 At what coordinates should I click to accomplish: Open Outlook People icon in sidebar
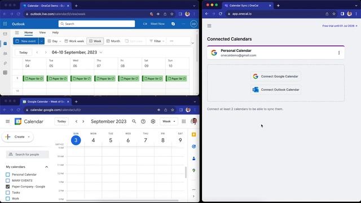point(5,54)
